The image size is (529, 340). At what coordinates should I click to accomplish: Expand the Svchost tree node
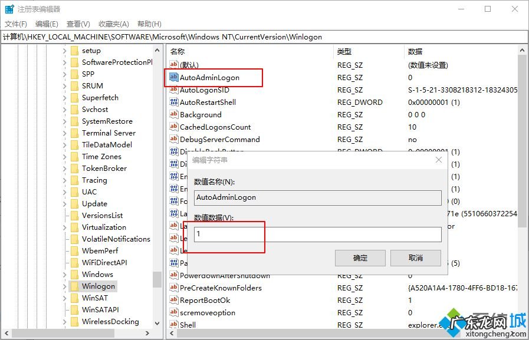click(x=64, y=109)
